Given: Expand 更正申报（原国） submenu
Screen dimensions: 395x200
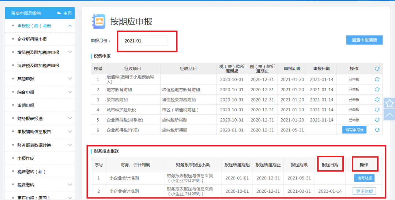Looking at the screenshot, I should click(70, 198).
